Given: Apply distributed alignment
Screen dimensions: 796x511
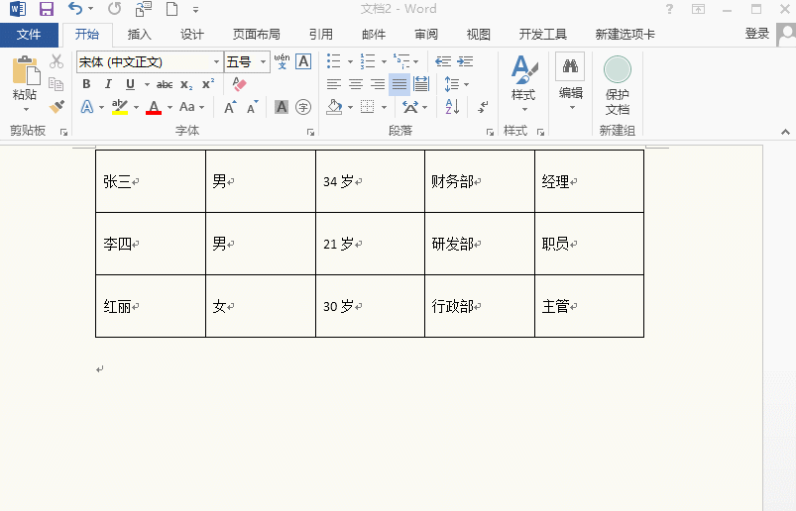Looking at the screenshot, I should coord(421,84).
